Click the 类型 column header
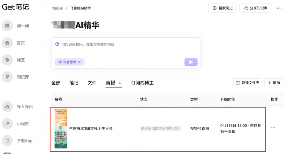The image size is (285, 154). click(194, 99)
